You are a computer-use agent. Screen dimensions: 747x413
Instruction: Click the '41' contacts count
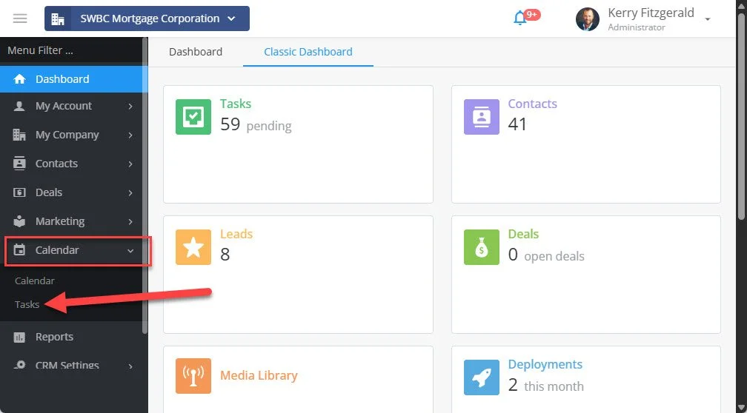[517, 124]
